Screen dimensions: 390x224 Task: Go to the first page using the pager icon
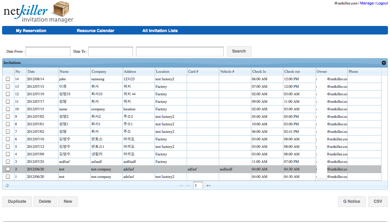tap(181, 185)
